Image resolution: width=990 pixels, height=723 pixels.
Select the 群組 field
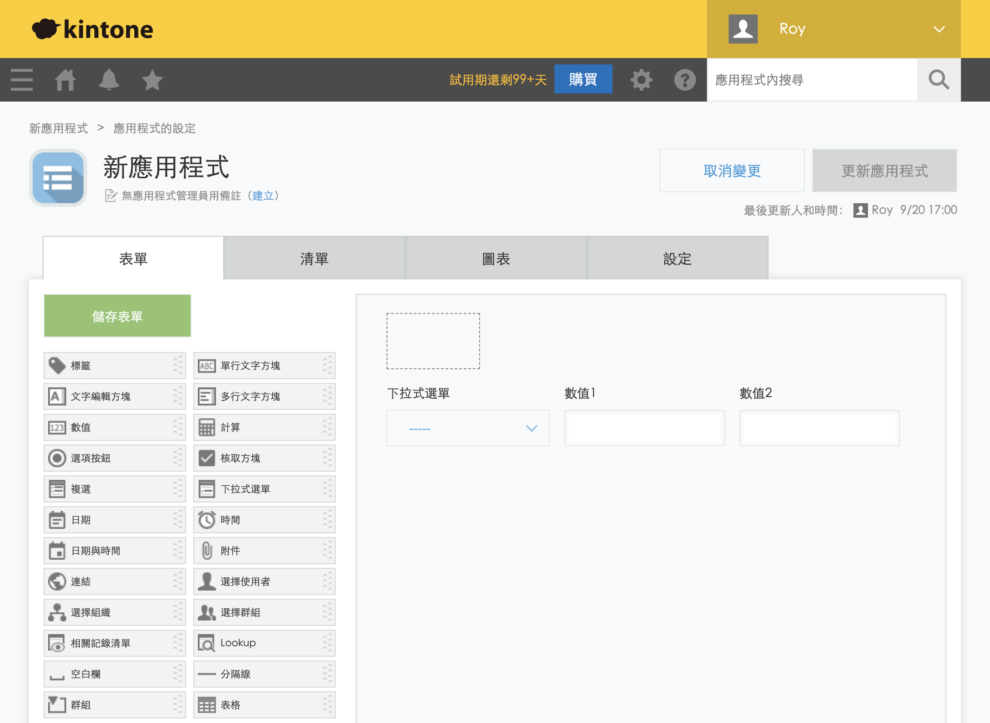(115, 705)
